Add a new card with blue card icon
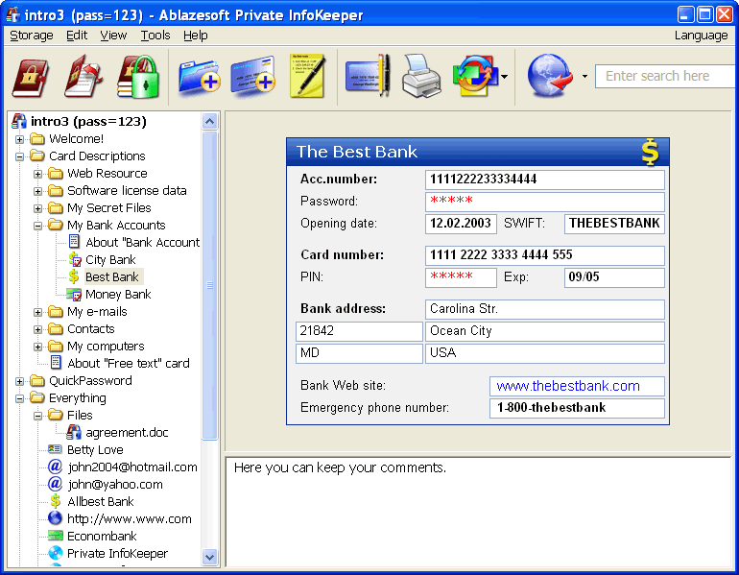The image size is (739, 575). coord(253,77)
